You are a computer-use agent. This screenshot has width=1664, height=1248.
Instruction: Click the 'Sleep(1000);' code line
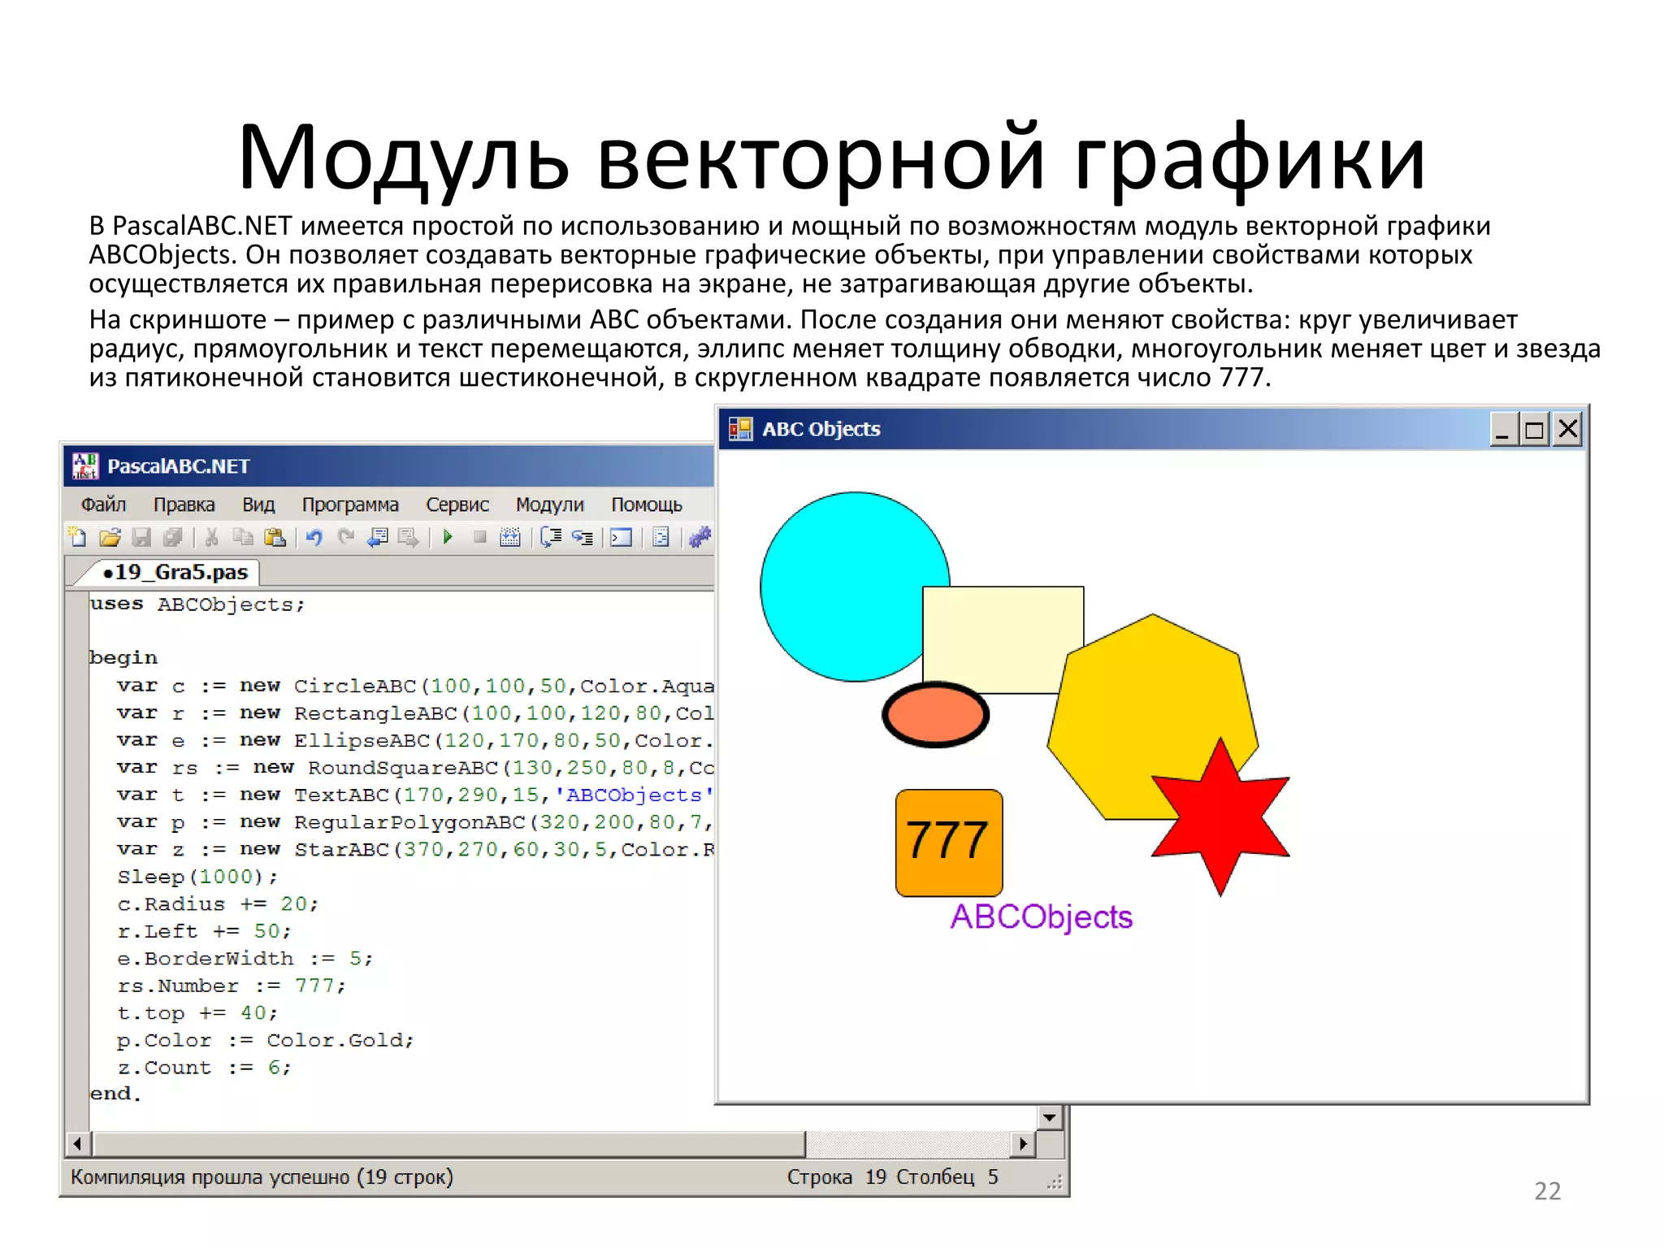(x=197, y=877)
